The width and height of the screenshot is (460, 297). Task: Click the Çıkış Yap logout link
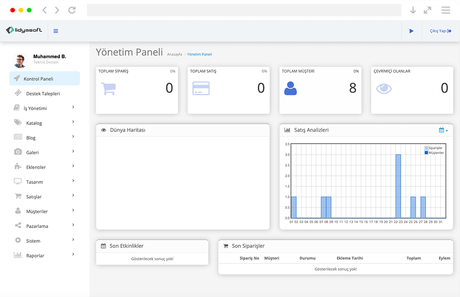(x=440, y=31)
